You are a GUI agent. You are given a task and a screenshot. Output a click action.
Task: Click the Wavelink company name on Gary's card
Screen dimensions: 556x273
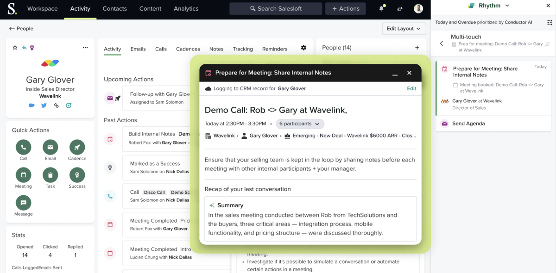50,96
